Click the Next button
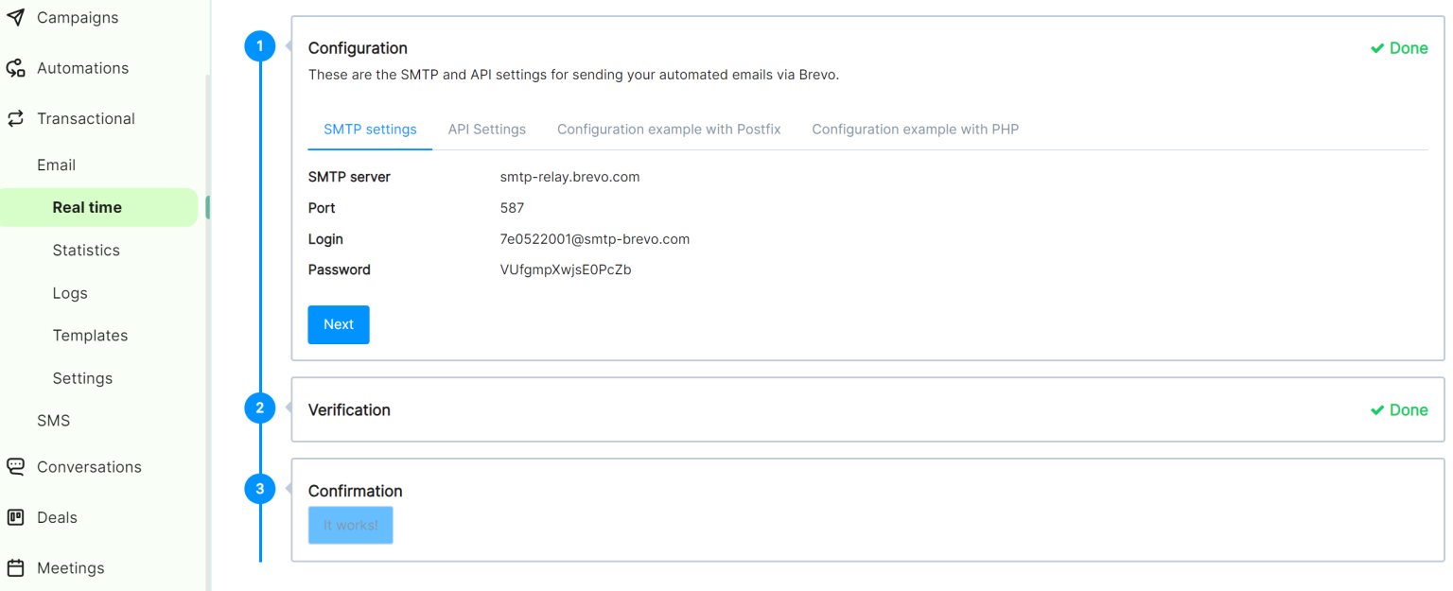The image size is (1453, 591). point(338,324)
